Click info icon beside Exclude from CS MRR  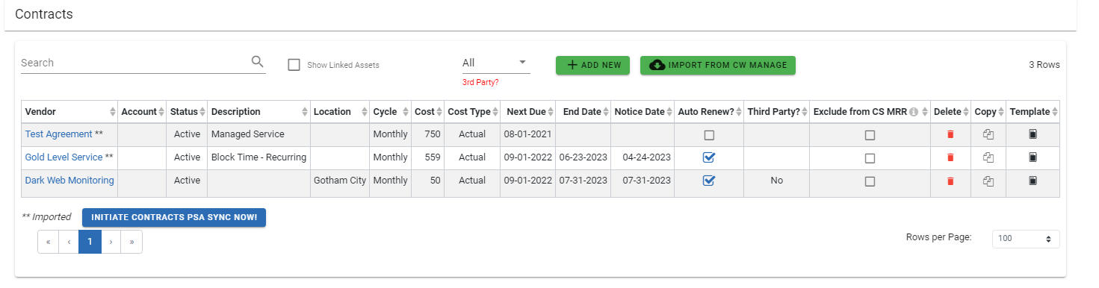click(913, 112)
